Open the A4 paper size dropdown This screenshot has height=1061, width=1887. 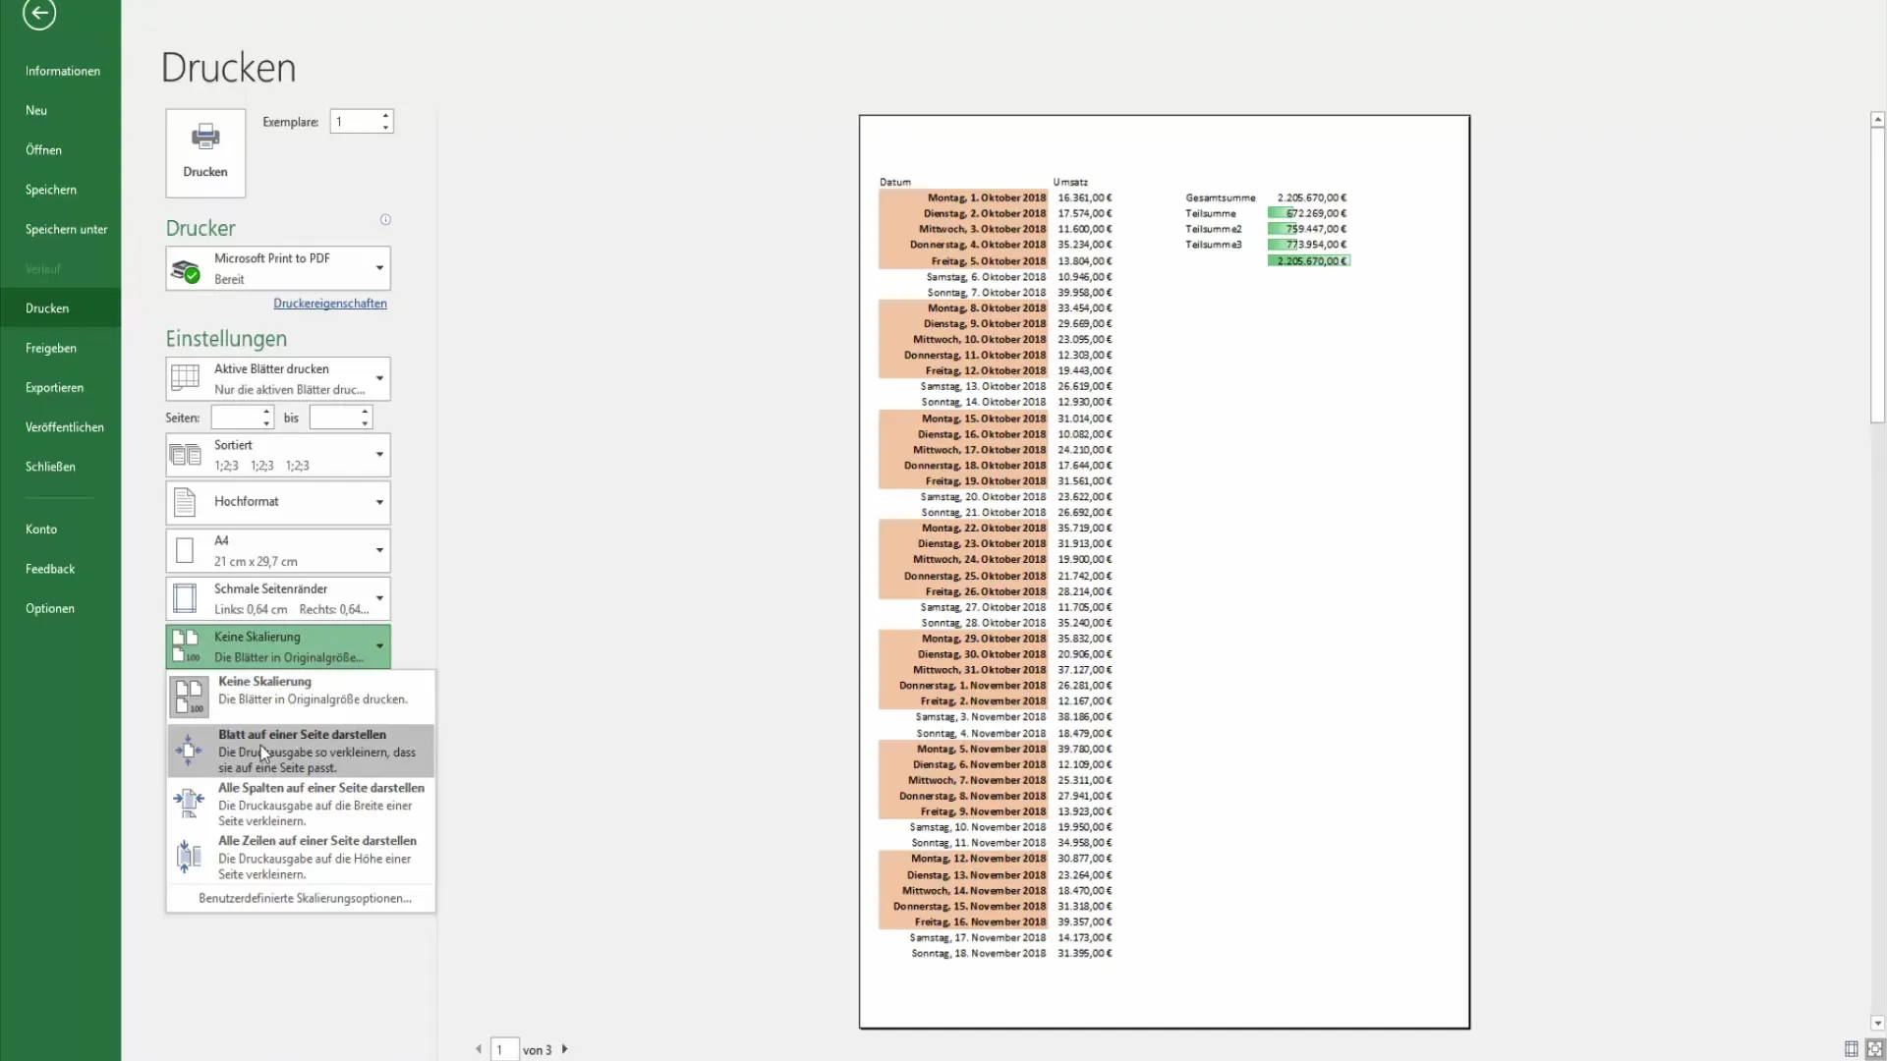(x=278, y=551)
